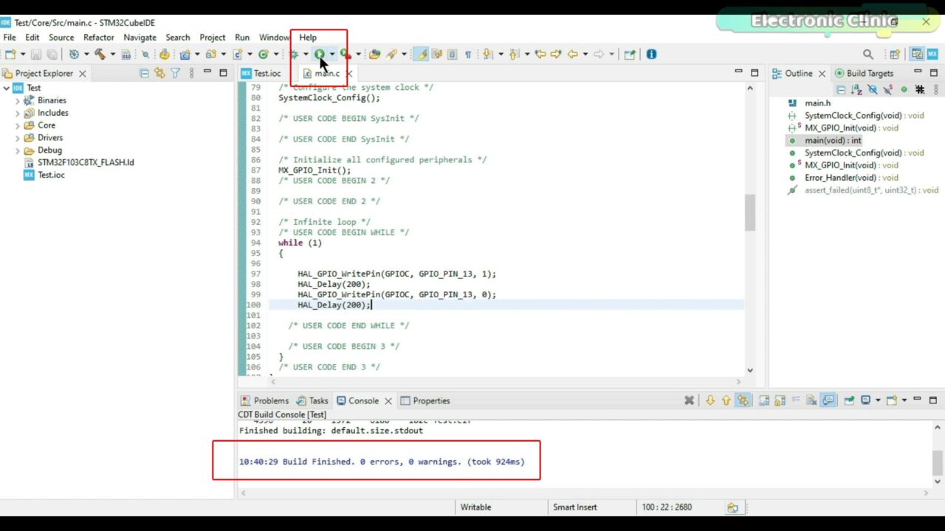945x531 pixels.
Task: Open the Help menu
Action: tap(308, 38)
